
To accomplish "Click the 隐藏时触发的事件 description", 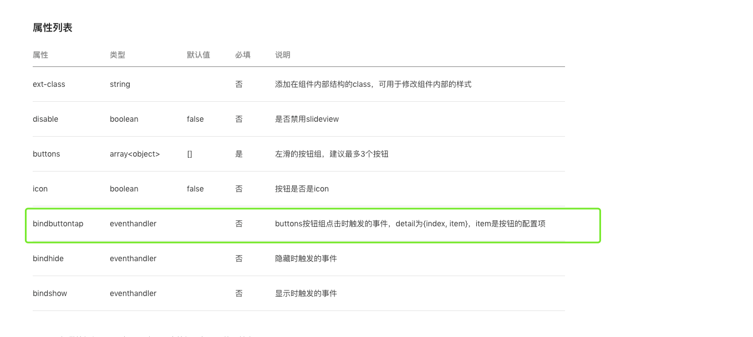I will pyautogui.click(x=306, y=258).
